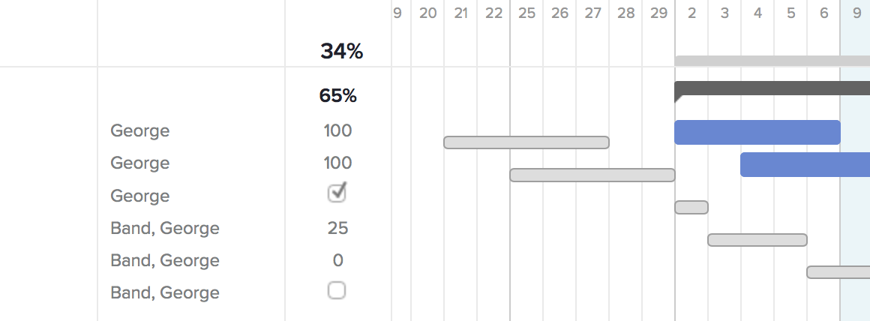Click the gray bar starting on day 6
This screenshot has height=321, width=870.
[838, 272]
